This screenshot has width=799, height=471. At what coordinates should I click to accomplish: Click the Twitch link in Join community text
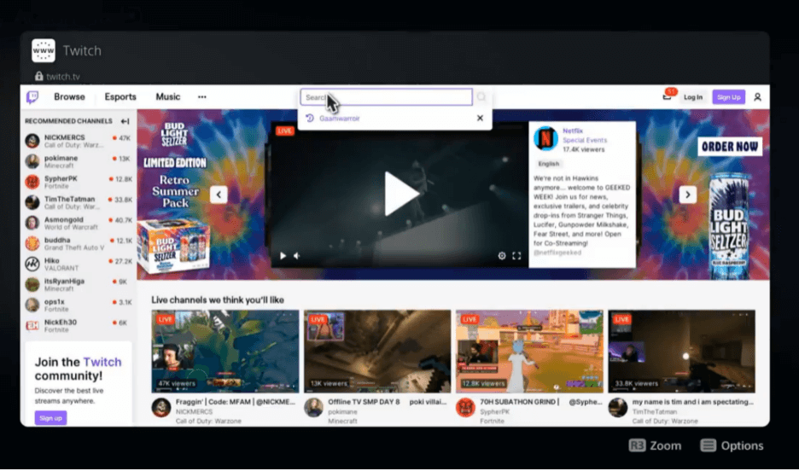tap(102, 362)
